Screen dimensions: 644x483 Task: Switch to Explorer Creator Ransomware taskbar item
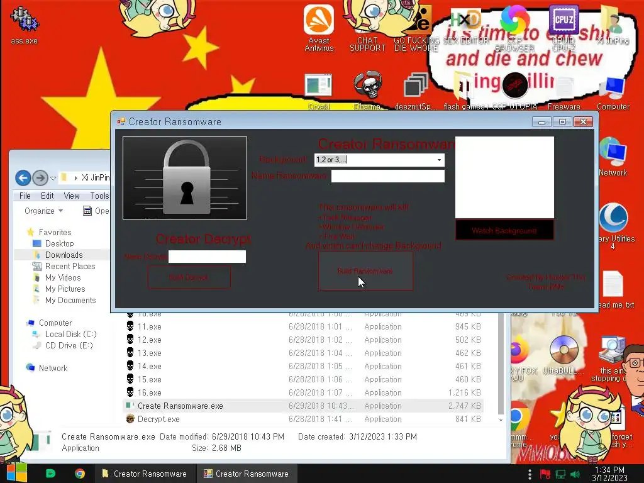(x=145, y=474)
